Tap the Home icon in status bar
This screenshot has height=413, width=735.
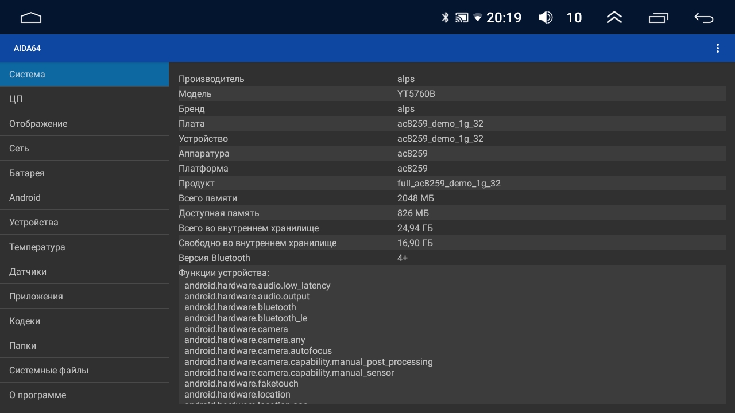click(x=31, y=18)
